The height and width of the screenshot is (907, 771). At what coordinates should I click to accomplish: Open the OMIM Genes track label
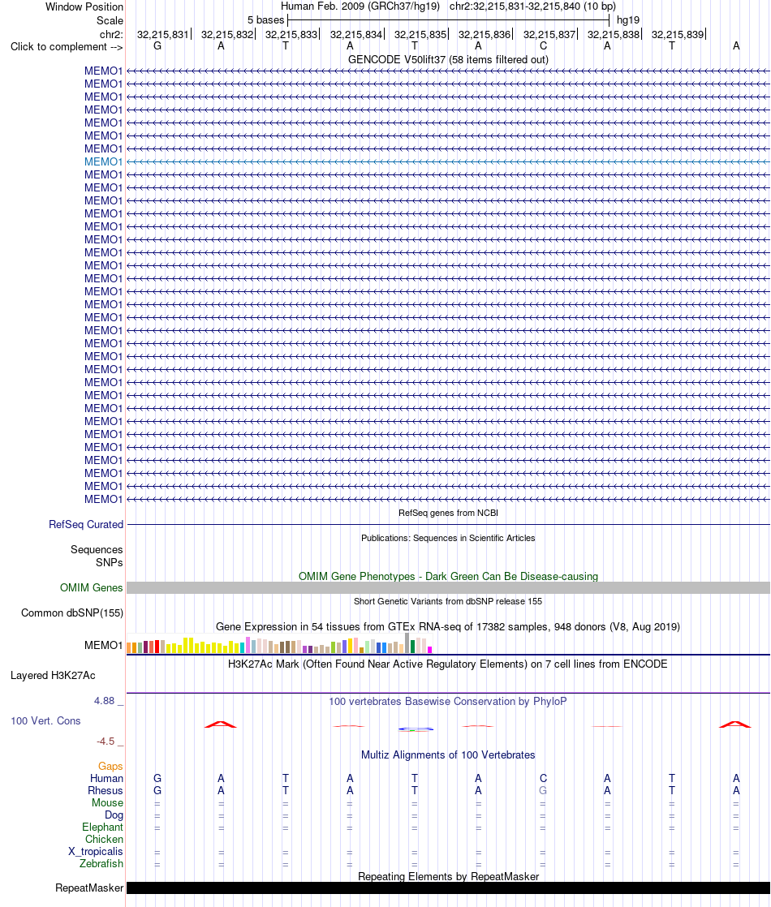coord(91,587)
